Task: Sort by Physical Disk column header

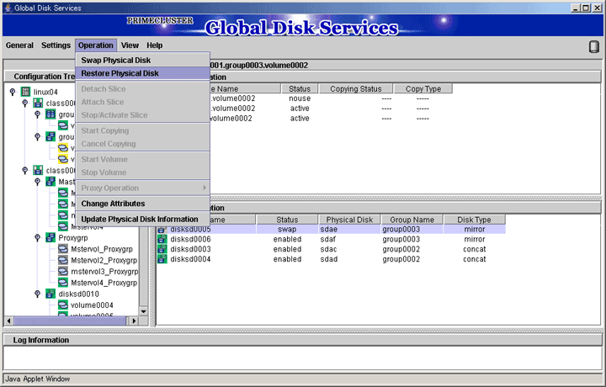Action: (349, 220)
